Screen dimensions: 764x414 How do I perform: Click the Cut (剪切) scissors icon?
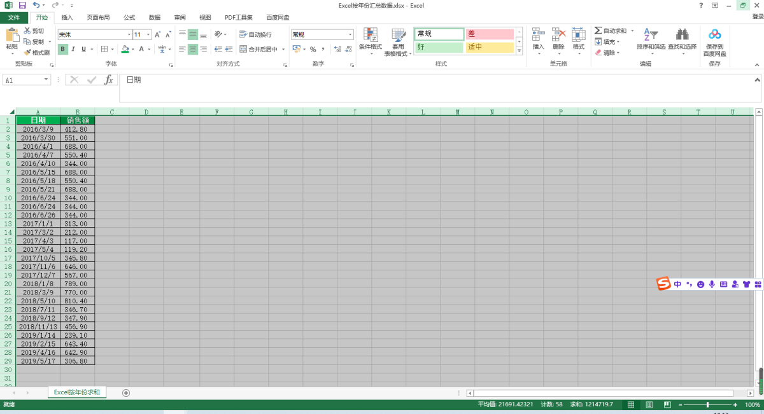pos(27,31)
